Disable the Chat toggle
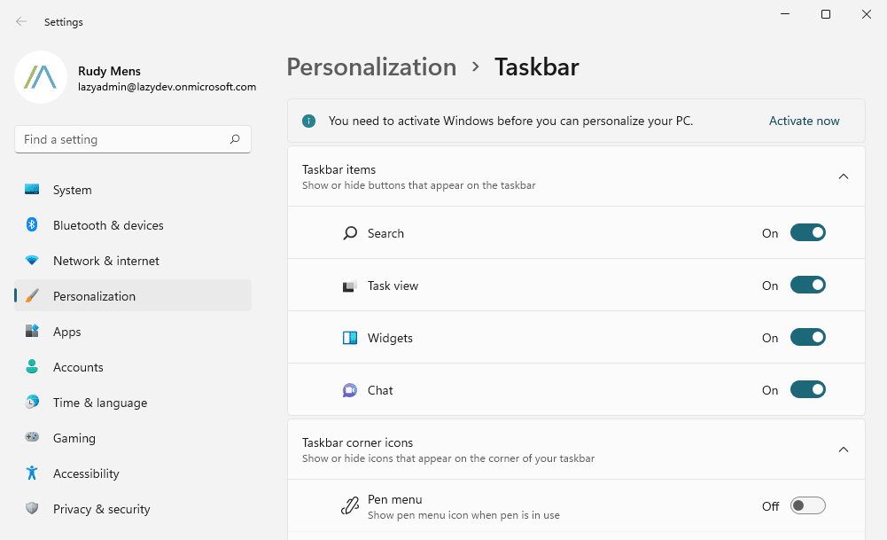This screenshot has height=540, width=887. click(x=808, y=389)
